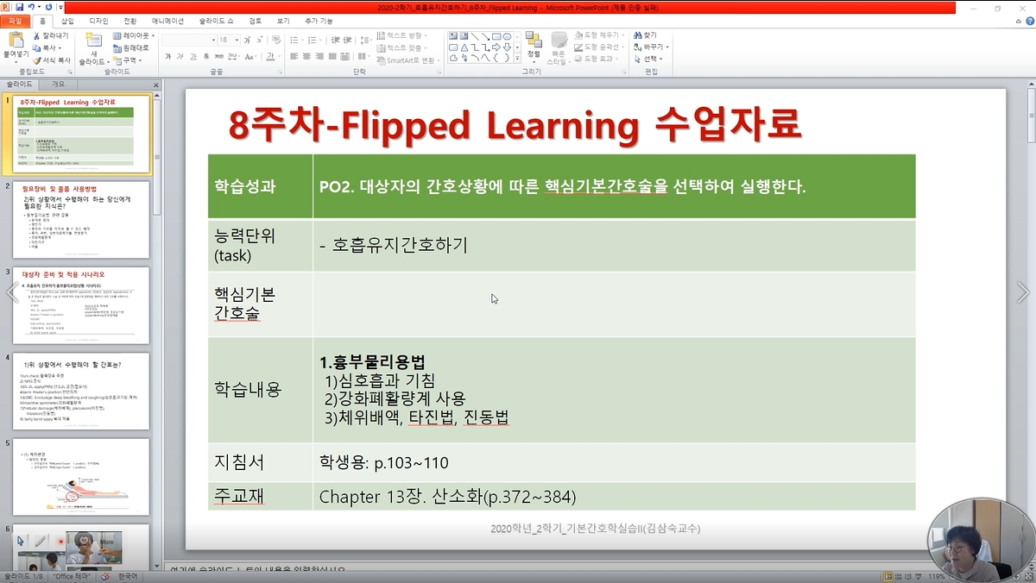1036x583 pixels.
Task: Close the slide thumbnail pane
Action: pos(156,85)
